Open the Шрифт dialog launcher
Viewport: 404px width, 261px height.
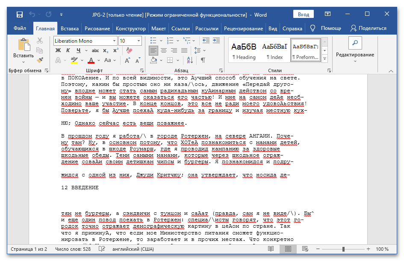[142, 70]
